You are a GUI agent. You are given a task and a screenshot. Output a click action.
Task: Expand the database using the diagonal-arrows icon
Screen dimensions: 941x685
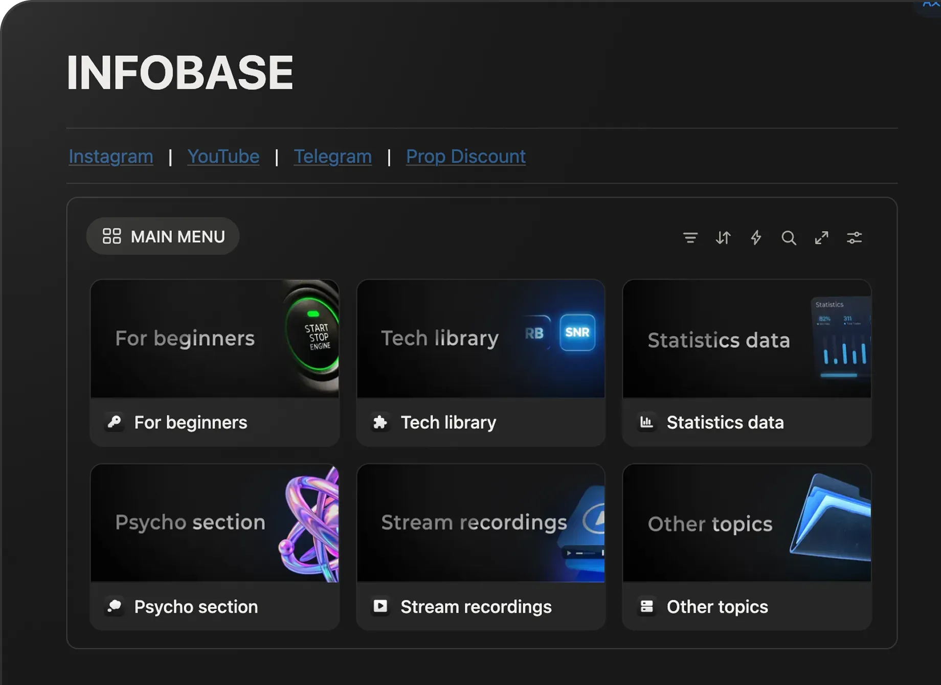pyautogui.click(x=822, y=237)
